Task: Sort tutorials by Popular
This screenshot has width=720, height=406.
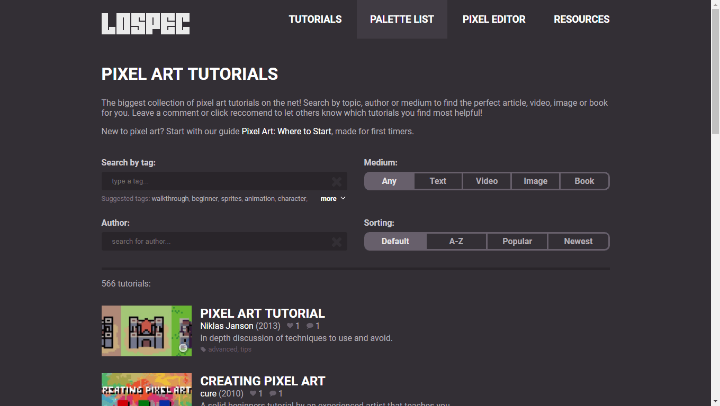Action: pos(517,241)
